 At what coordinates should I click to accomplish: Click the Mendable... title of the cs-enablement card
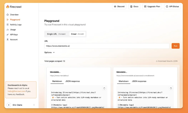tap(122, 72)
